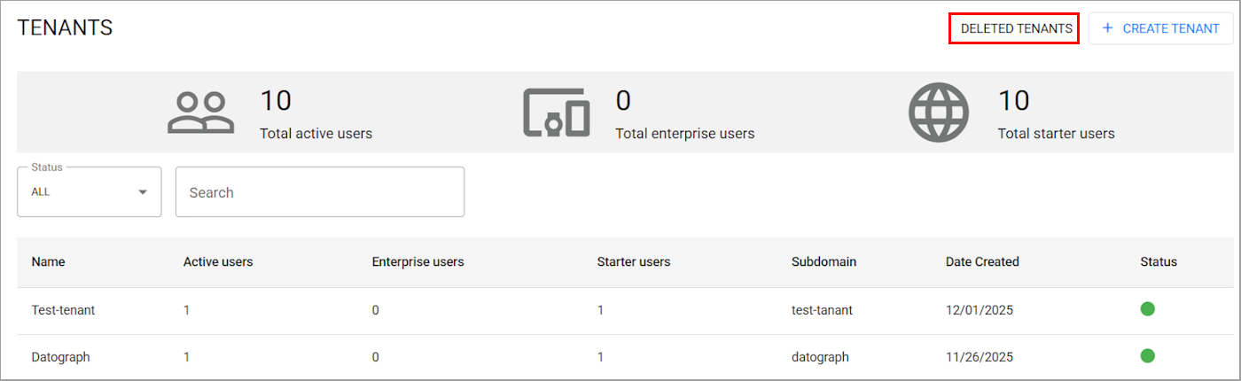Sort by Subdomain column header
The image size is (1241, 381).
coord(823,261)
